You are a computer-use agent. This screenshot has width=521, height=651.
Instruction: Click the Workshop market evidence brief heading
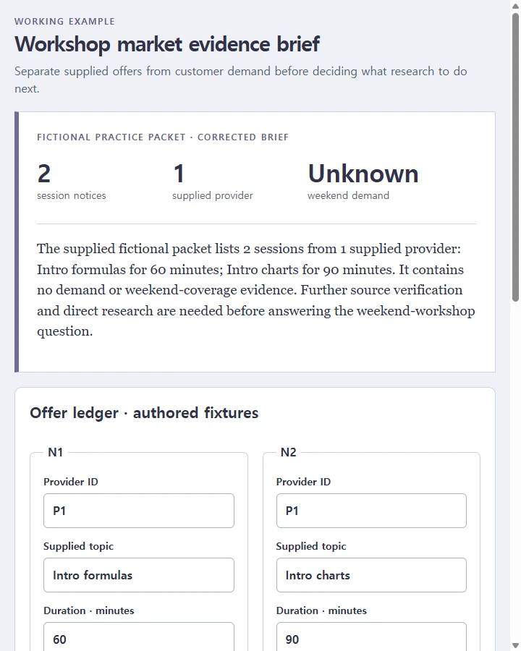point(167,44)
